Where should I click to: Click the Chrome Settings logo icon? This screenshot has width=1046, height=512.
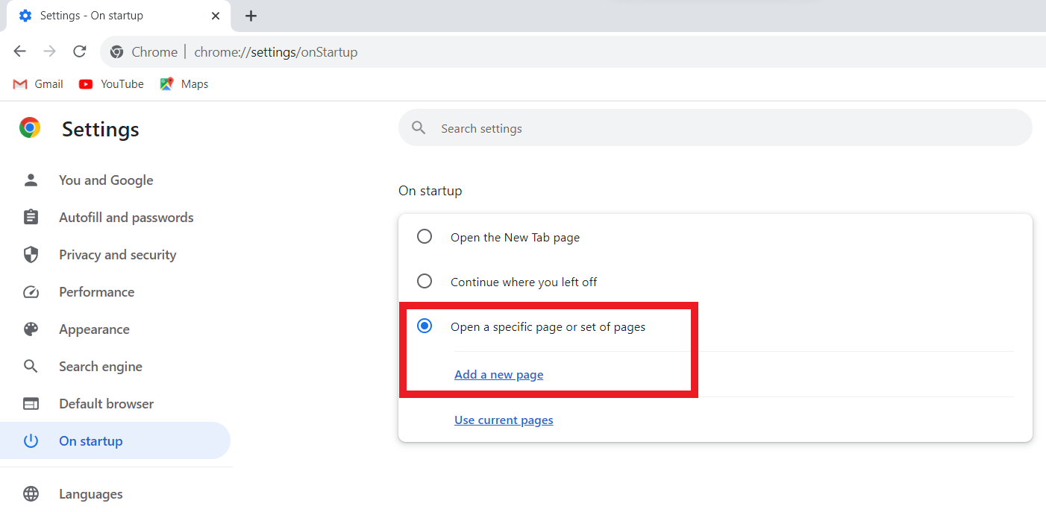29,127
